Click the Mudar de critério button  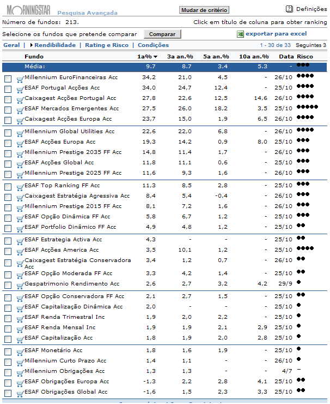[204, 10]
